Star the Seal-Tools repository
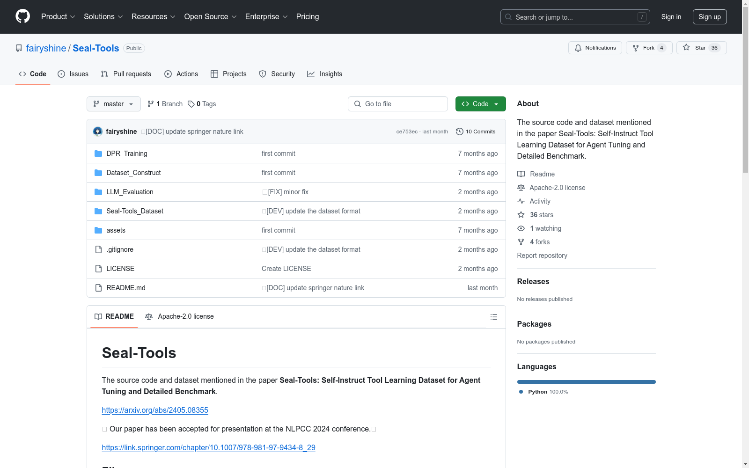Screen dimensions: 749x468 coord(701,48)
